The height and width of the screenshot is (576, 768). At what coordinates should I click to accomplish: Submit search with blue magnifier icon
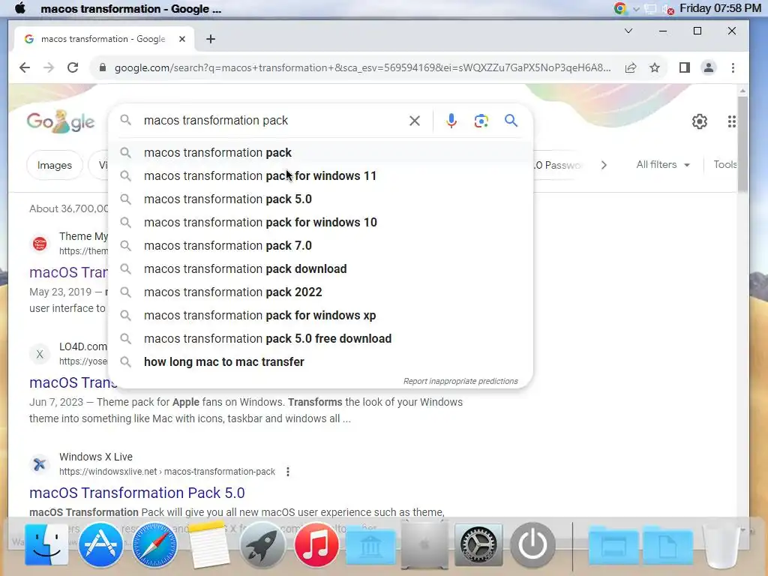point(511,121)
